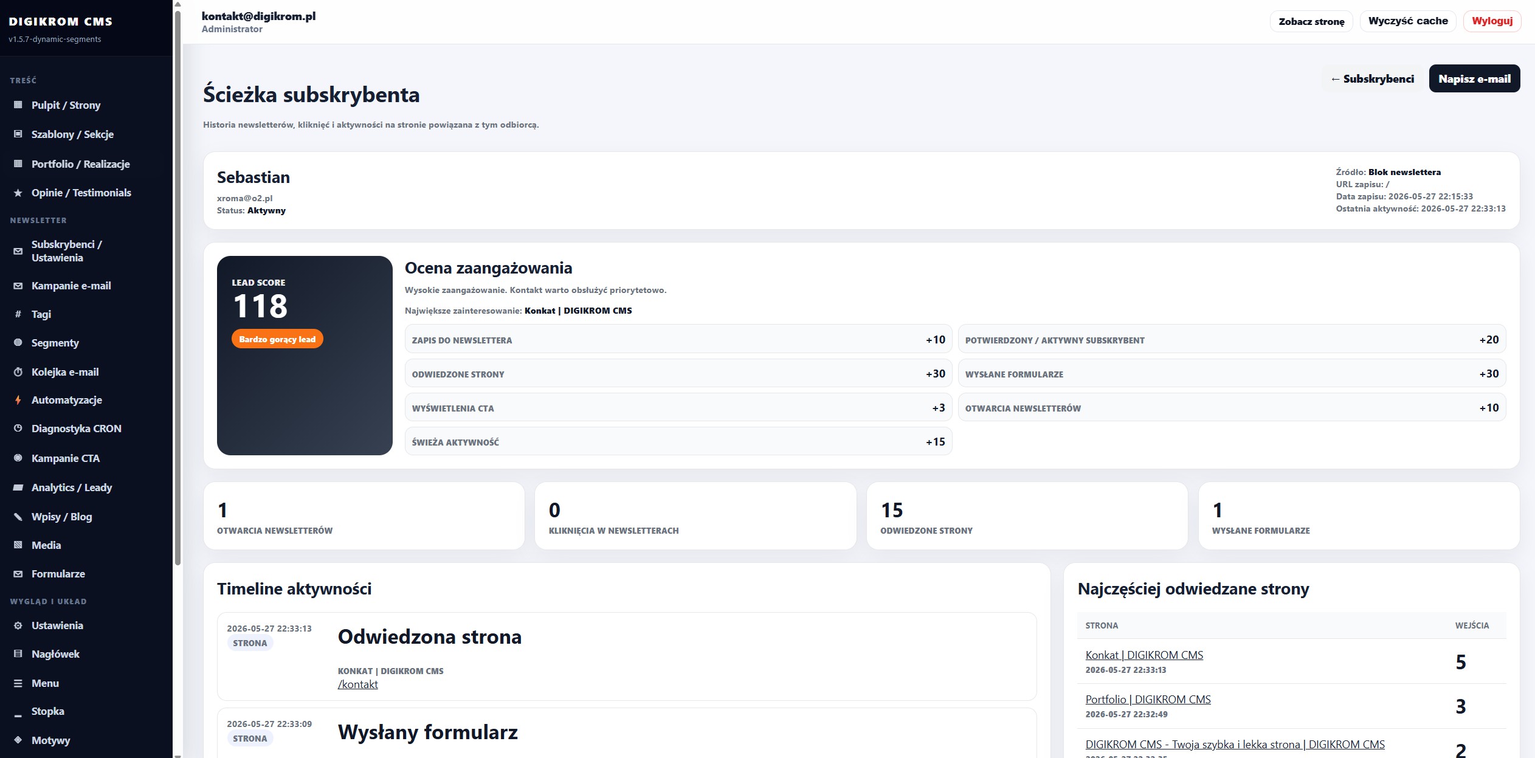Click the Pulpit / Strony sidebar icon
This screenshot has height=758, width=1535.
(18, 105)
